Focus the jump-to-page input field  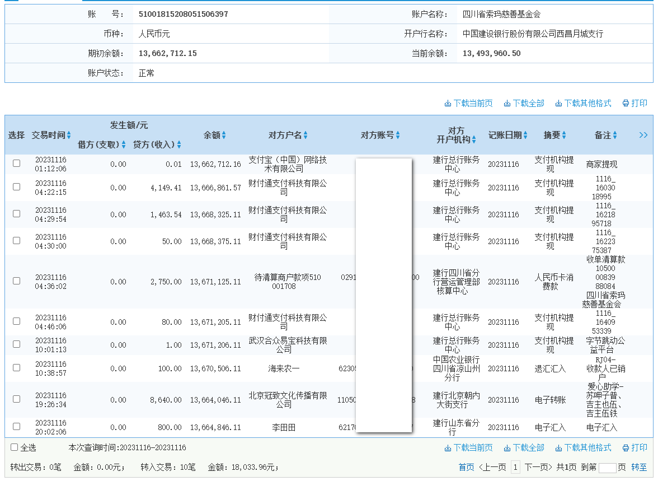(607, 468)
